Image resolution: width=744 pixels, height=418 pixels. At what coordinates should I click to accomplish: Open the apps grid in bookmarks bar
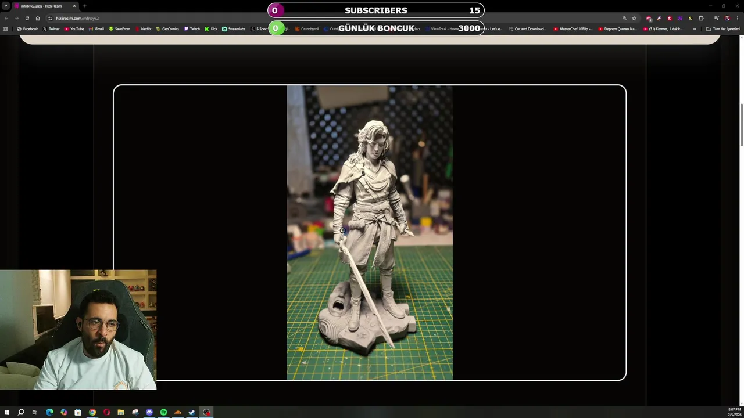[6, 29]
